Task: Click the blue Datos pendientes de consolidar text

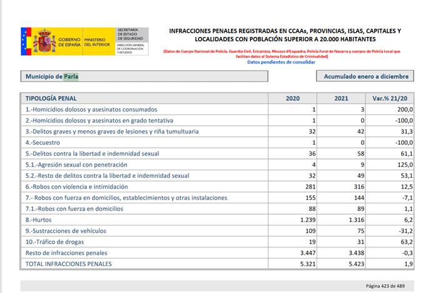Action: click(x=281, y=62)
